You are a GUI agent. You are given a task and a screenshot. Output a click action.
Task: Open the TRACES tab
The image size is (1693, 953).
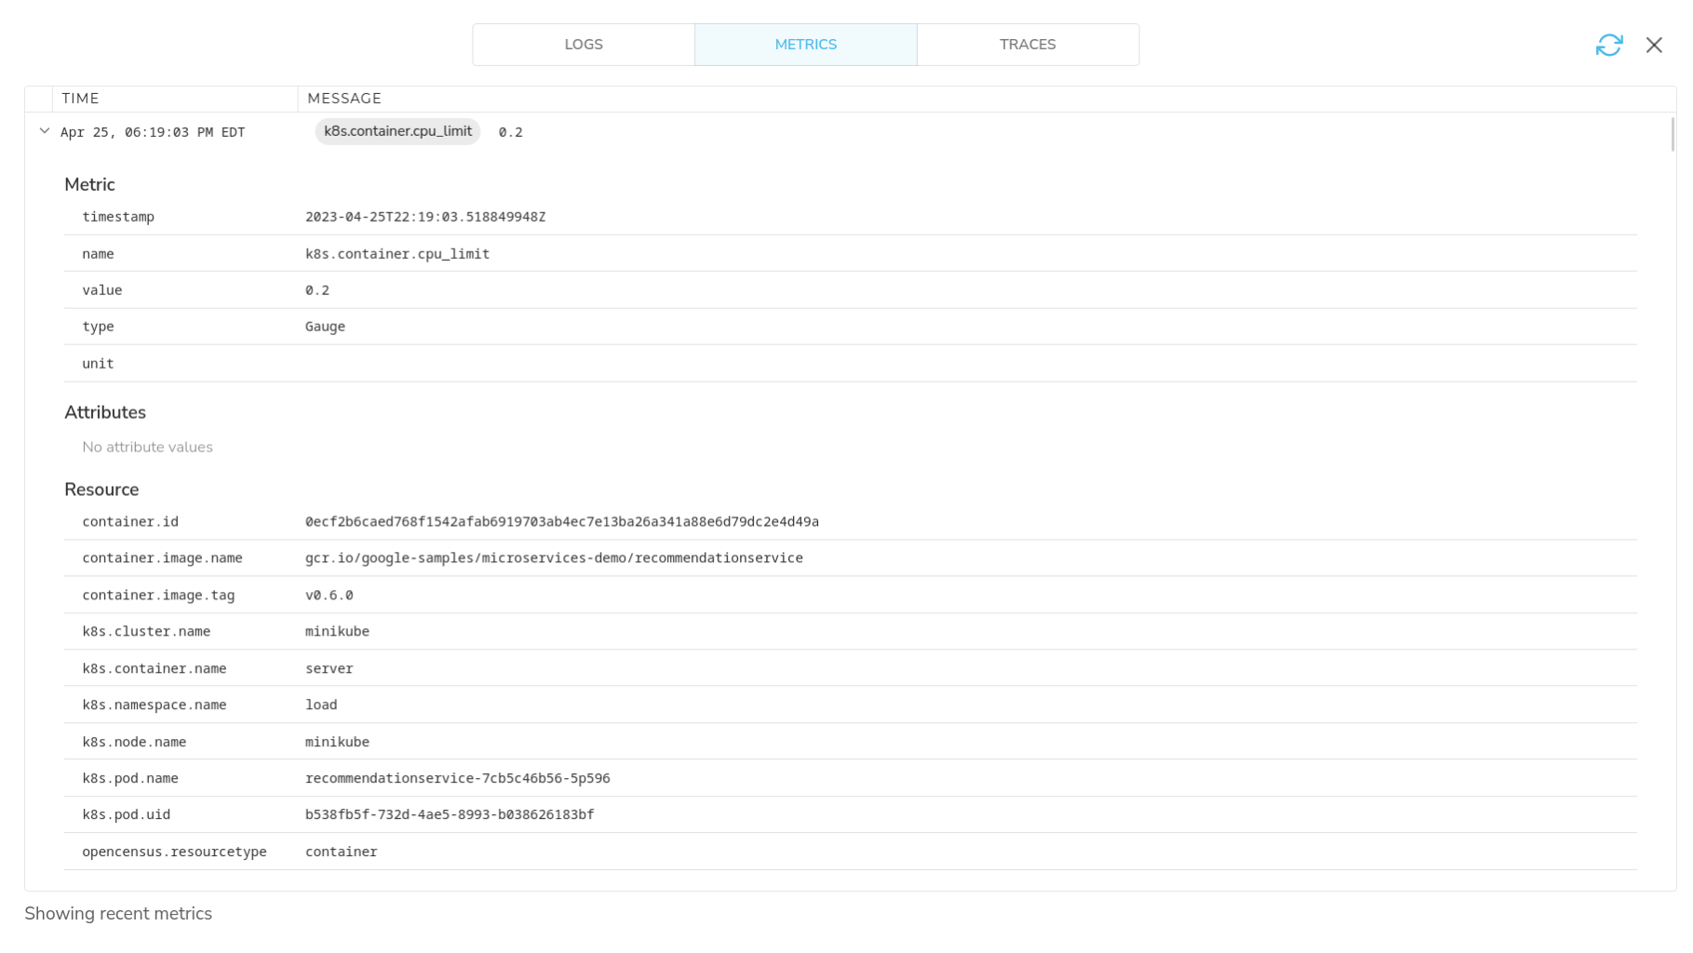click(x=1028, y=45)
